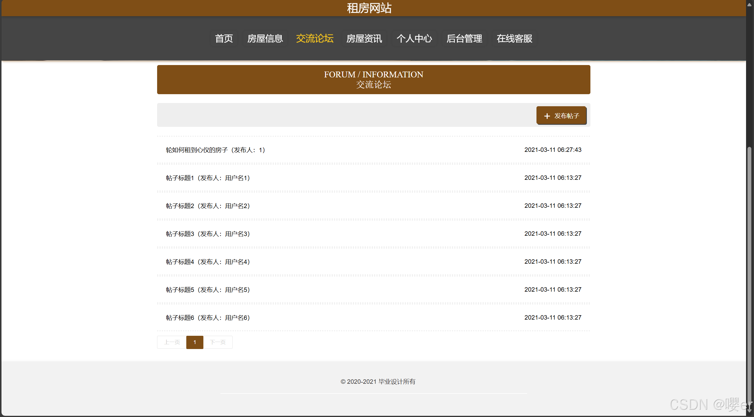754x417 pixels.
Task: Open 个人中心 personal center
Action: (x=414, y=39)
